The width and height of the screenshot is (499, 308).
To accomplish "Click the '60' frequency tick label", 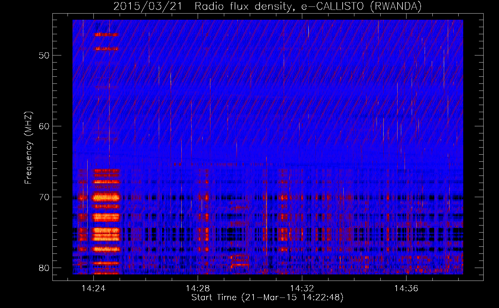I will point(44,126).
